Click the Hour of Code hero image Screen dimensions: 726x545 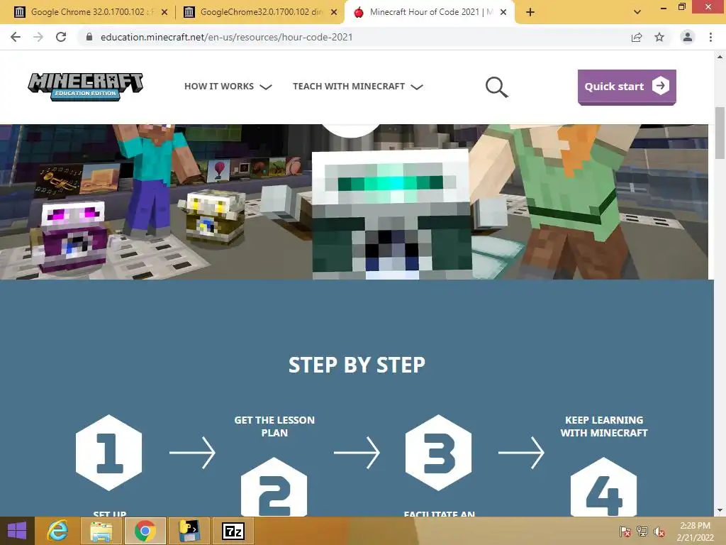354,202
